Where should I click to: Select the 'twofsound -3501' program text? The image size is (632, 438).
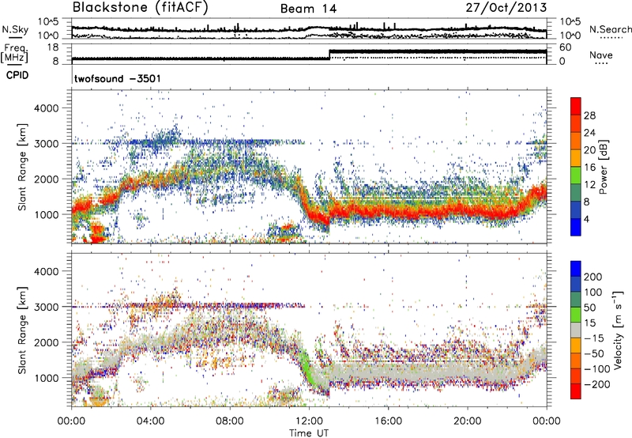pyautogui.click(x=117, y=78)
